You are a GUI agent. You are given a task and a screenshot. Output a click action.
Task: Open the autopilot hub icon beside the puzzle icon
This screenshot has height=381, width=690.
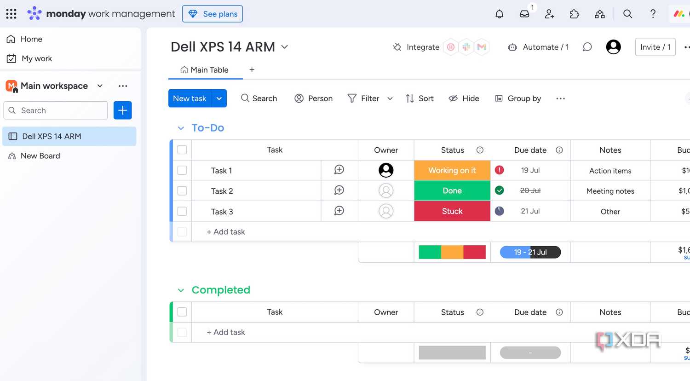point(600,14)
